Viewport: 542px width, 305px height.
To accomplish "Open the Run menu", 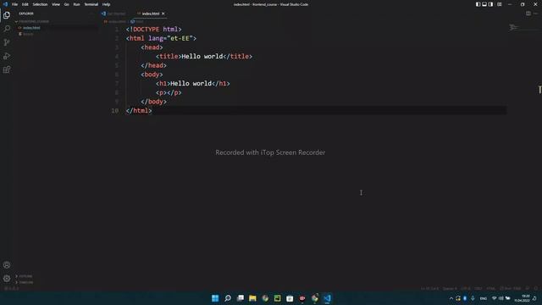I will point(77,4).
